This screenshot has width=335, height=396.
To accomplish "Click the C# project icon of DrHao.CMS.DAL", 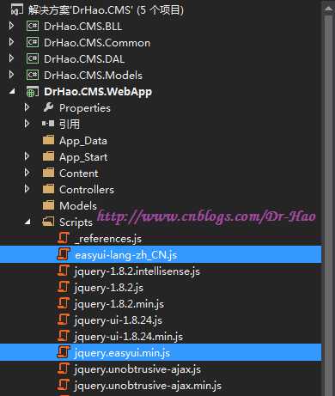I will pyautogui.click(x=33, y=59).
